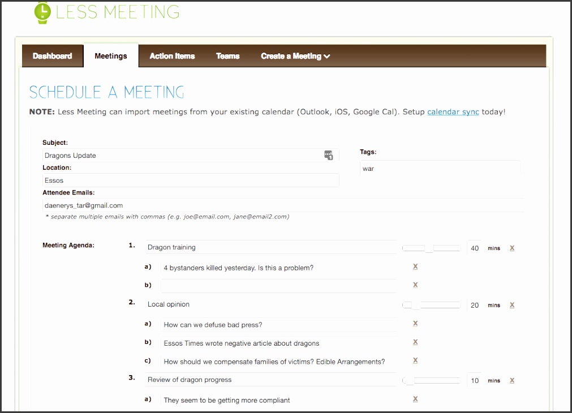The height and width of the screenshot is (413, 572).
Task: Remove the empty agenda sub-item 1b with X
Action: pyautogui.click(x=415, y=285)
